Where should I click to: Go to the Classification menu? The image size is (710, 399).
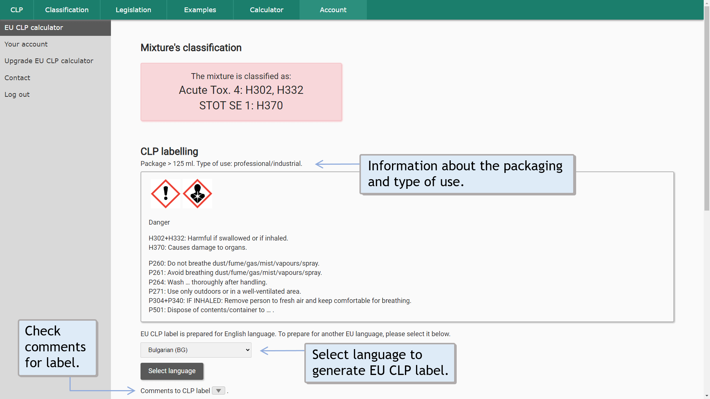pyautogui.click(x=67, y=10)
